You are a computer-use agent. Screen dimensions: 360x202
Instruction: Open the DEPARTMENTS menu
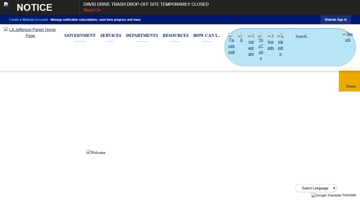142,36
